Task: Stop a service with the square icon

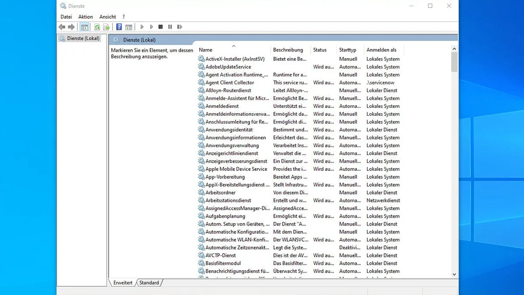Action: (160, 27)
